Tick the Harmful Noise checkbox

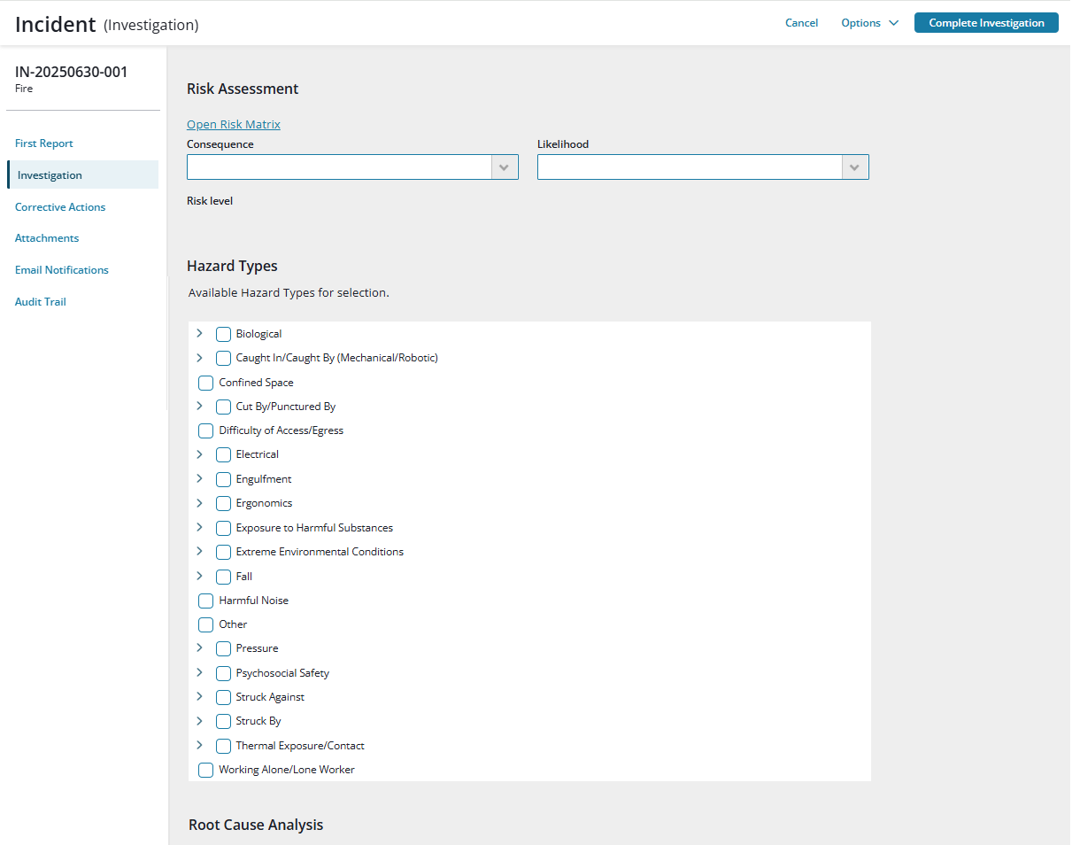pyautogui.click(x=206, y=601)
